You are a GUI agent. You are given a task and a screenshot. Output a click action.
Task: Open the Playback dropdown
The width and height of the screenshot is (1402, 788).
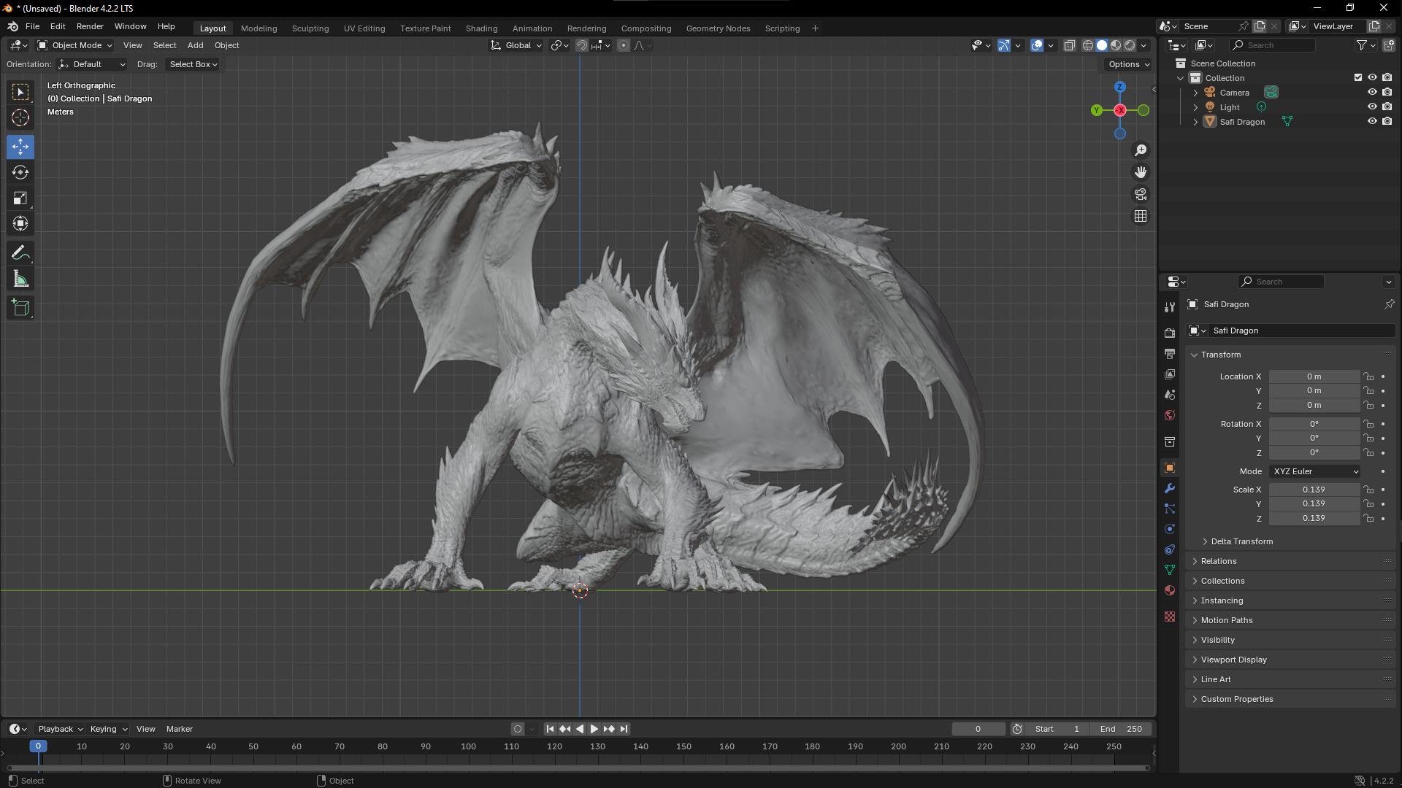click(x=60, y=729)
